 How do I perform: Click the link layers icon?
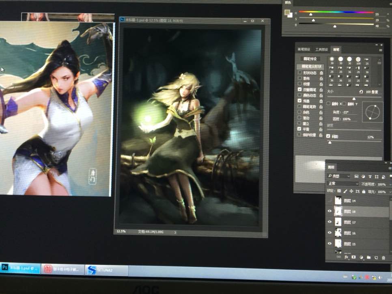338,257
